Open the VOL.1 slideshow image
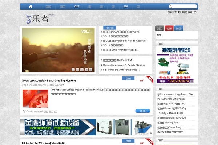 [58, 50]
